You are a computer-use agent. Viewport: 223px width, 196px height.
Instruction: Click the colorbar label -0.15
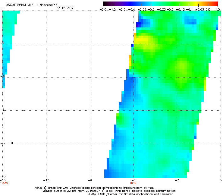click(x=180, y=10)
